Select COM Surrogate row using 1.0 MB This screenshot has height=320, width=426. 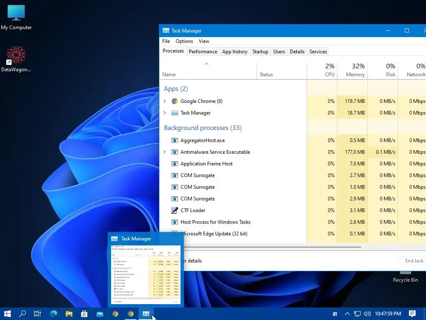[x=292, y=187]
